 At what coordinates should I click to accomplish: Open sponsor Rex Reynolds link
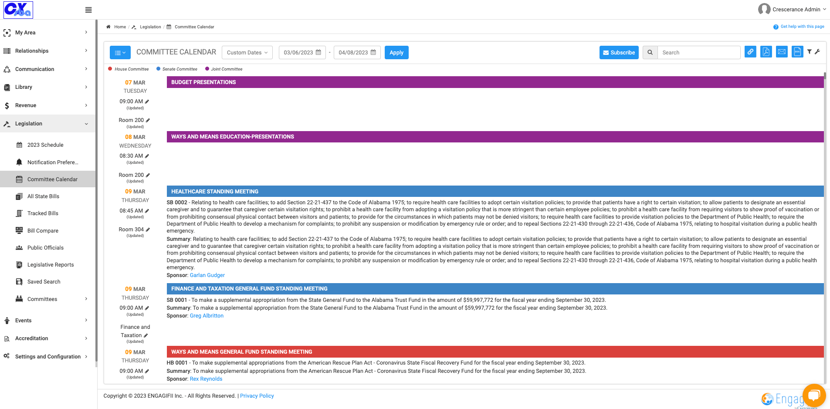206,379
